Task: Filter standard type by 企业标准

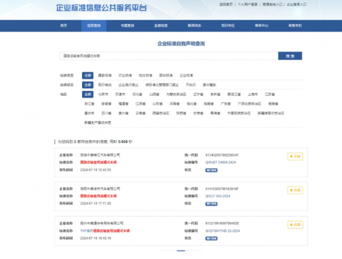Action: (186, 75)
